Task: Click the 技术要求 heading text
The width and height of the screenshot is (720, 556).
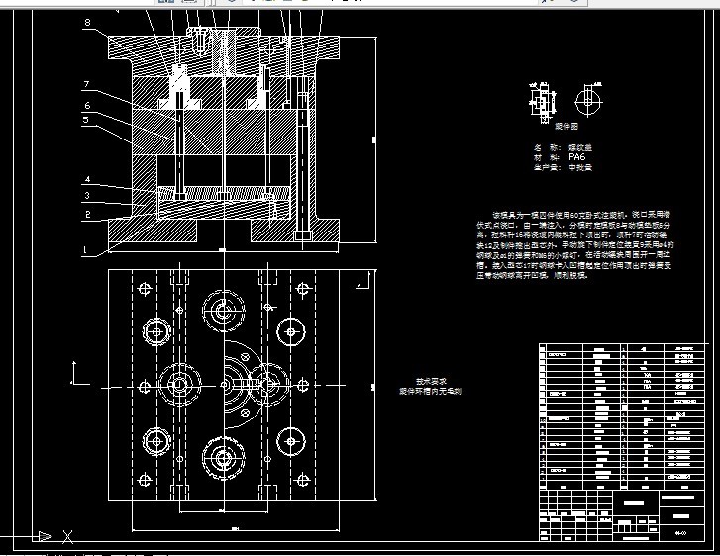Action: [x=431, y=381]
